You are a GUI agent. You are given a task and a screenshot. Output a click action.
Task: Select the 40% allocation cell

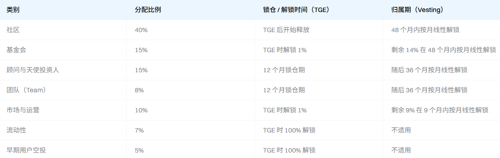click(x=141, y=30)
